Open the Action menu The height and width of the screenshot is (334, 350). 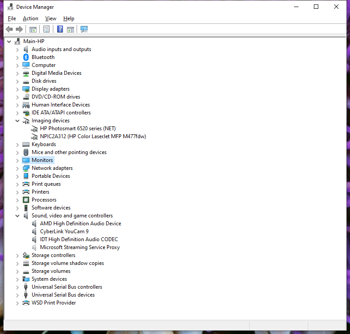30,18
